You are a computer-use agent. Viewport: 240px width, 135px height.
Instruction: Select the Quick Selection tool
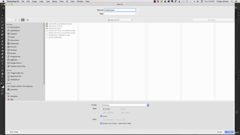(2, 25)
